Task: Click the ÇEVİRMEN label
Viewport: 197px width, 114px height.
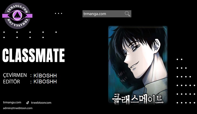Action: point(15,75)
